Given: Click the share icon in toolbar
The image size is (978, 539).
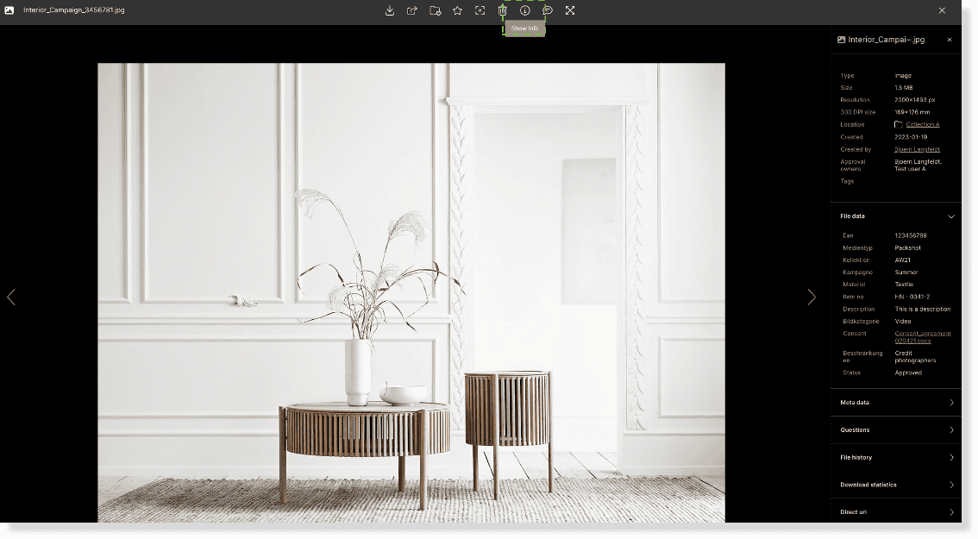Looking at the screenshot, I should [412, 10].
